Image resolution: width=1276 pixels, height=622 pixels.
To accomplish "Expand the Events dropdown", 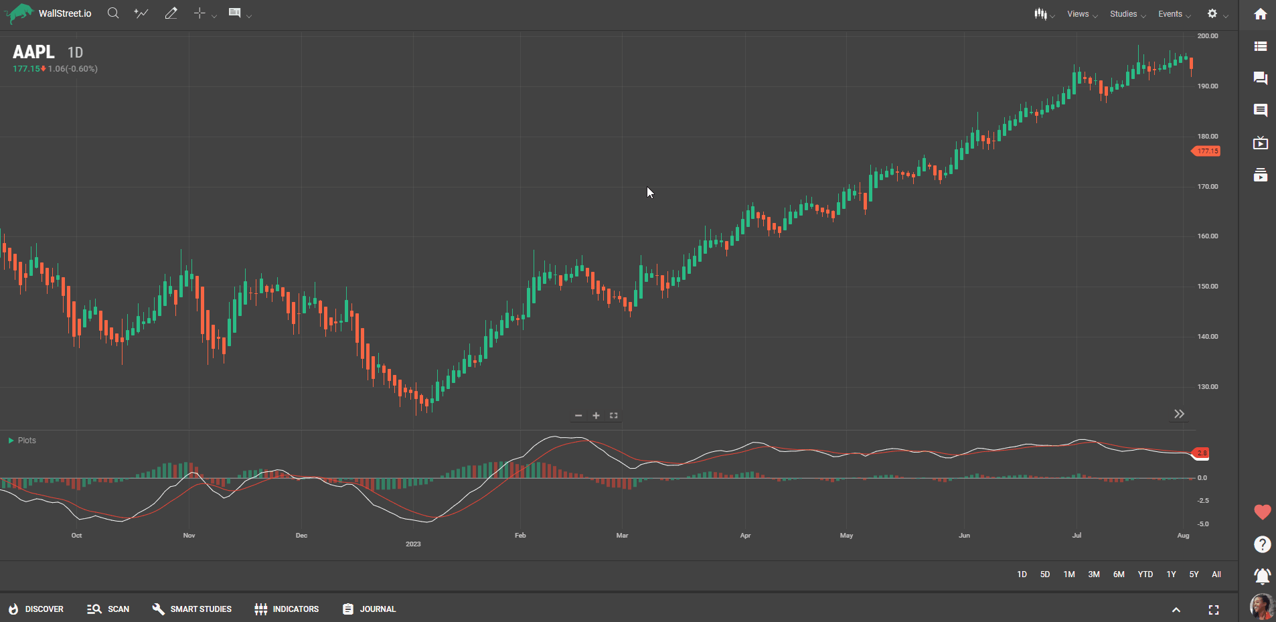I will pos(1174,14).
